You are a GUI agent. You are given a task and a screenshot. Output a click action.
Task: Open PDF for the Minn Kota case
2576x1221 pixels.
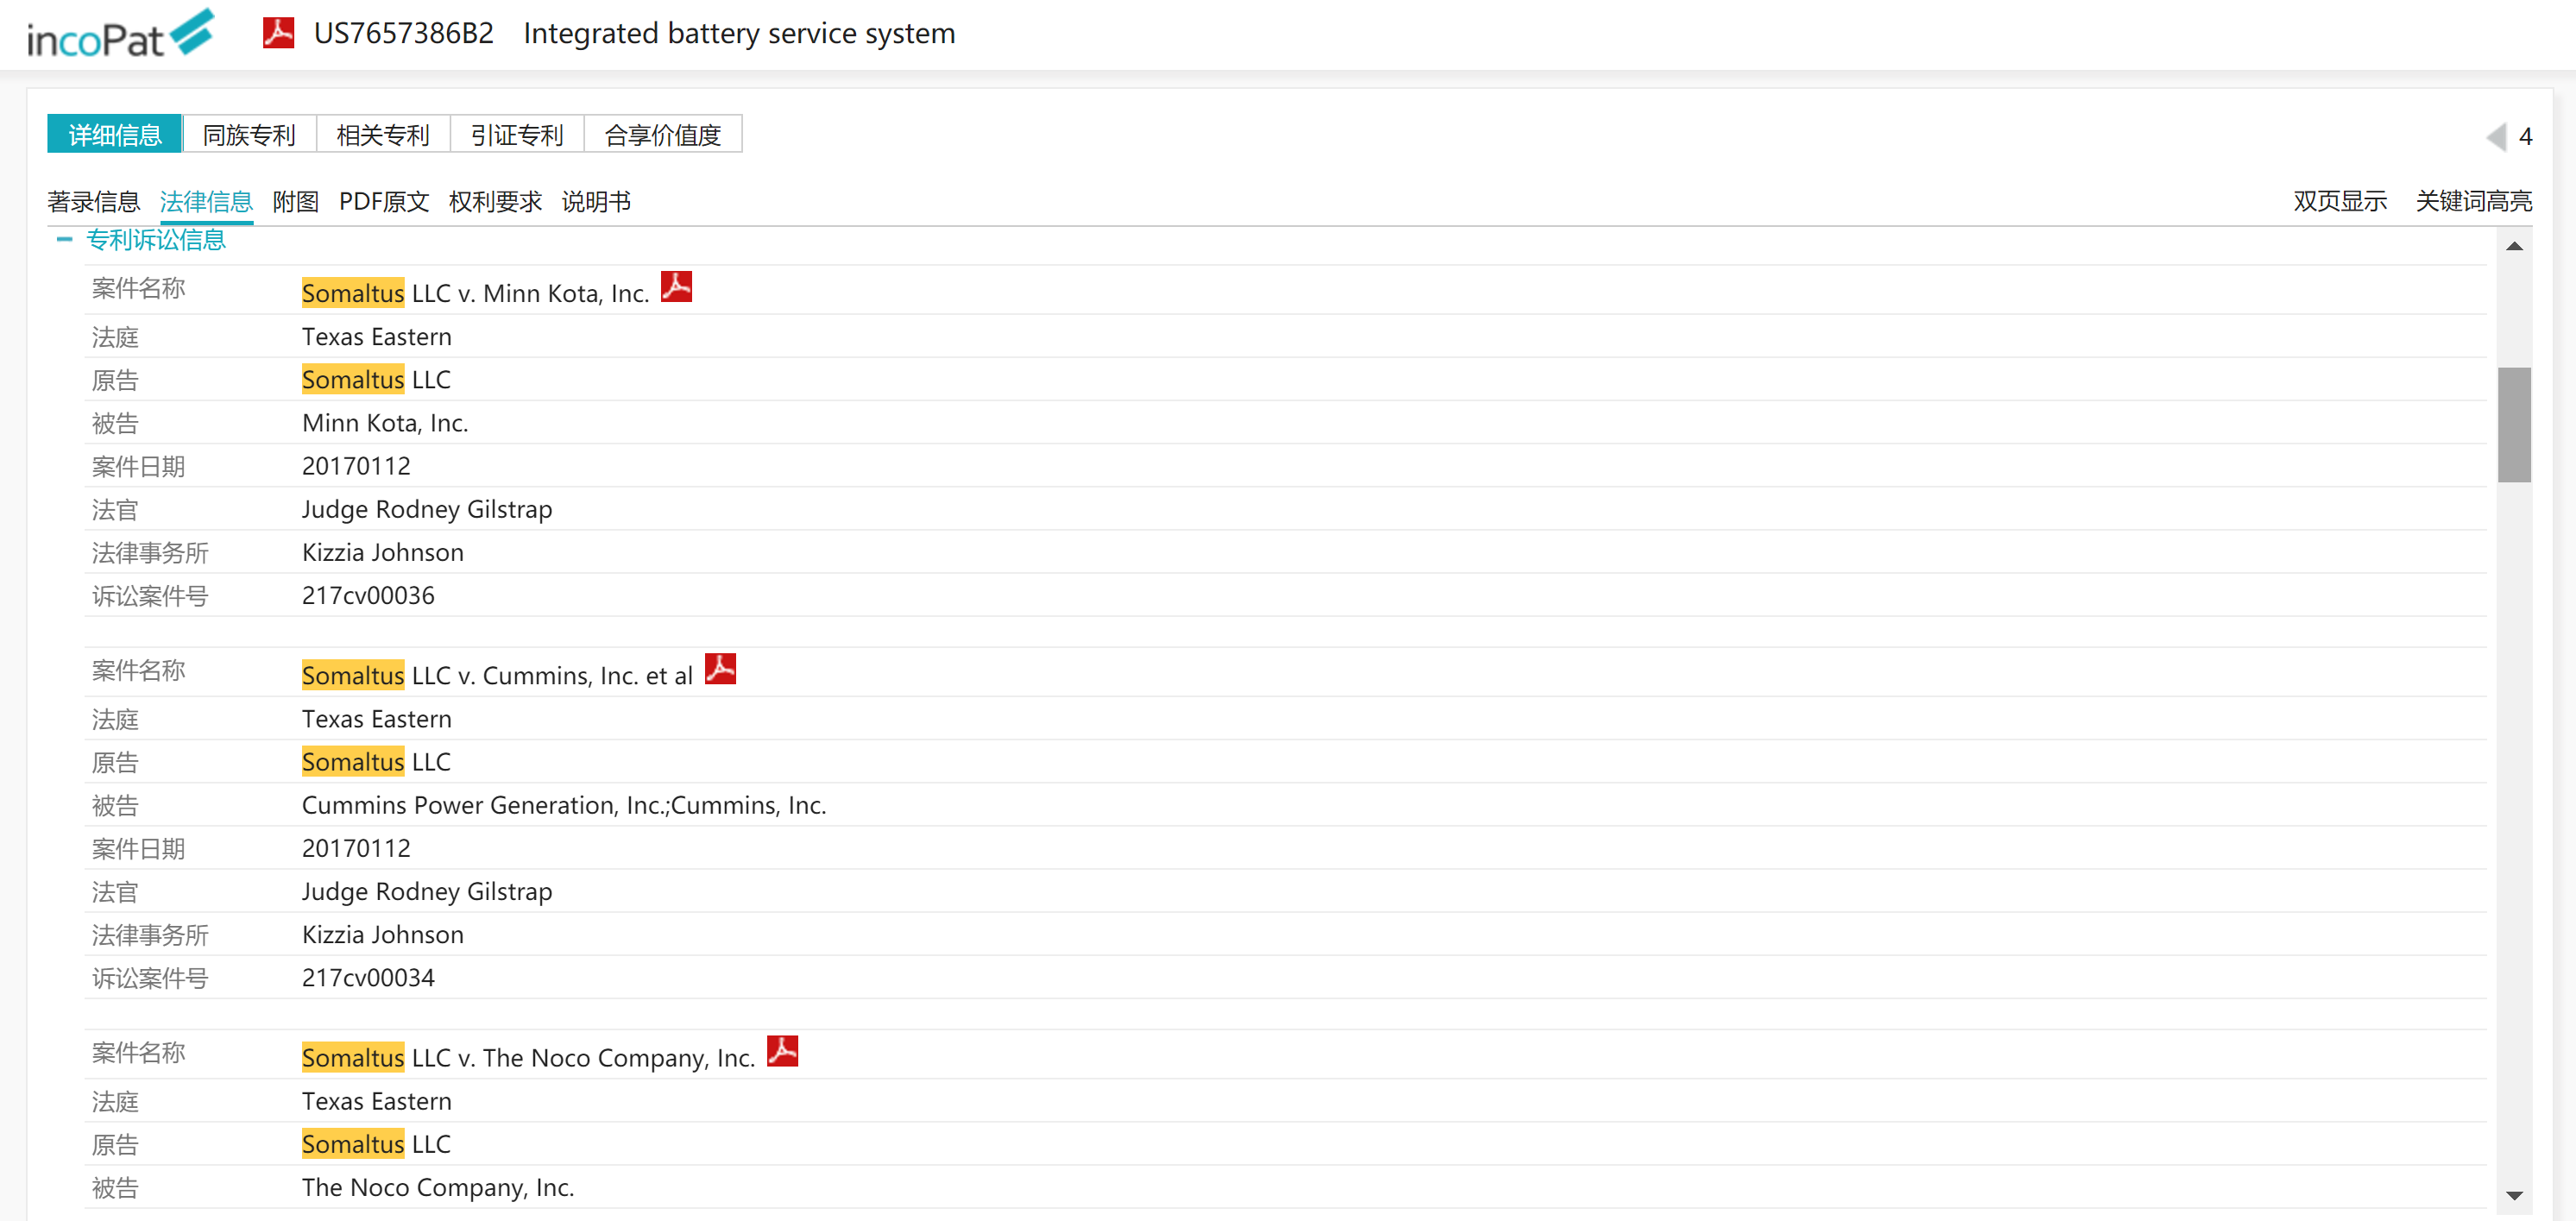tap(676, 288)
